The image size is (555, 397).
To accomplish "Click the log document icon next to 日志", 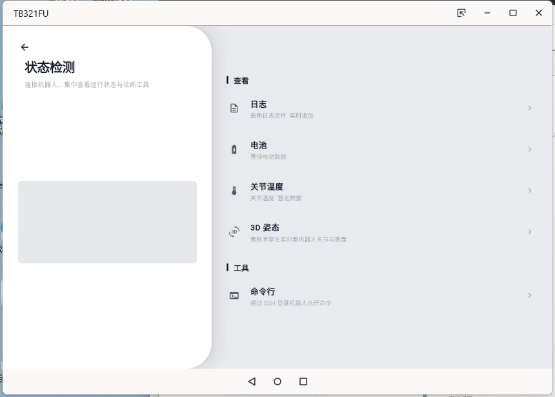I will coord(234,108).
